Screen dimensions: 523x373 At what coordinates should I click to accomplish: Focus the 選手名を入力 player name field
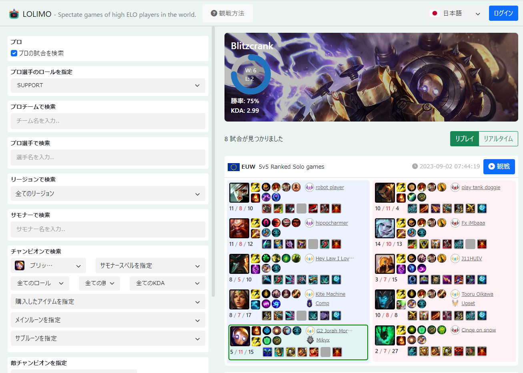coord(108,157)
